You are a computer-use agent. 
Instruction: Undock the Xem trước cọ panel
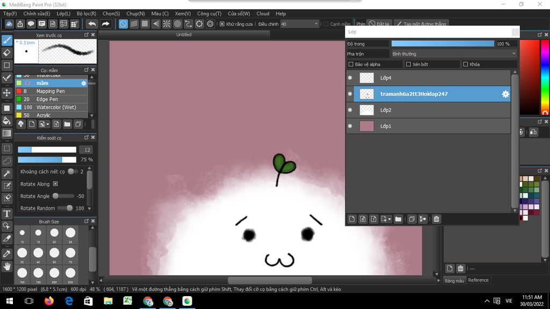click(x=86, y=35)
